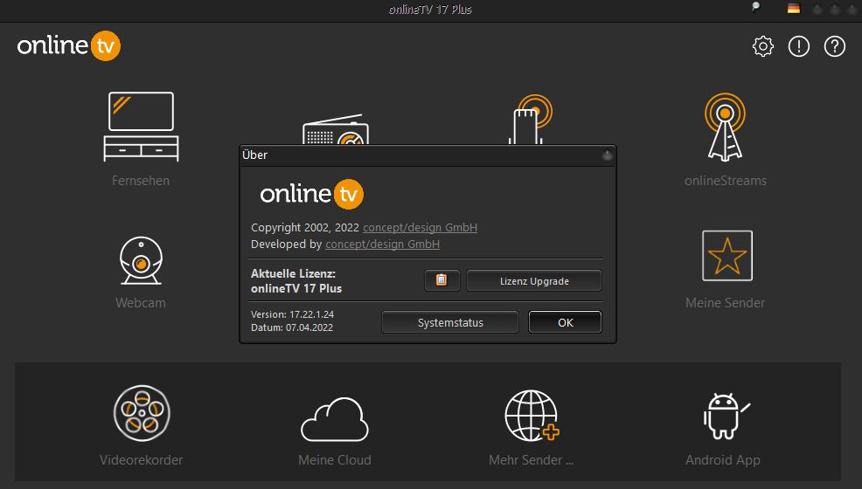Viewport: 862px width, 489px height.
Task: Open the Android App icon
Action: point(726,416)
